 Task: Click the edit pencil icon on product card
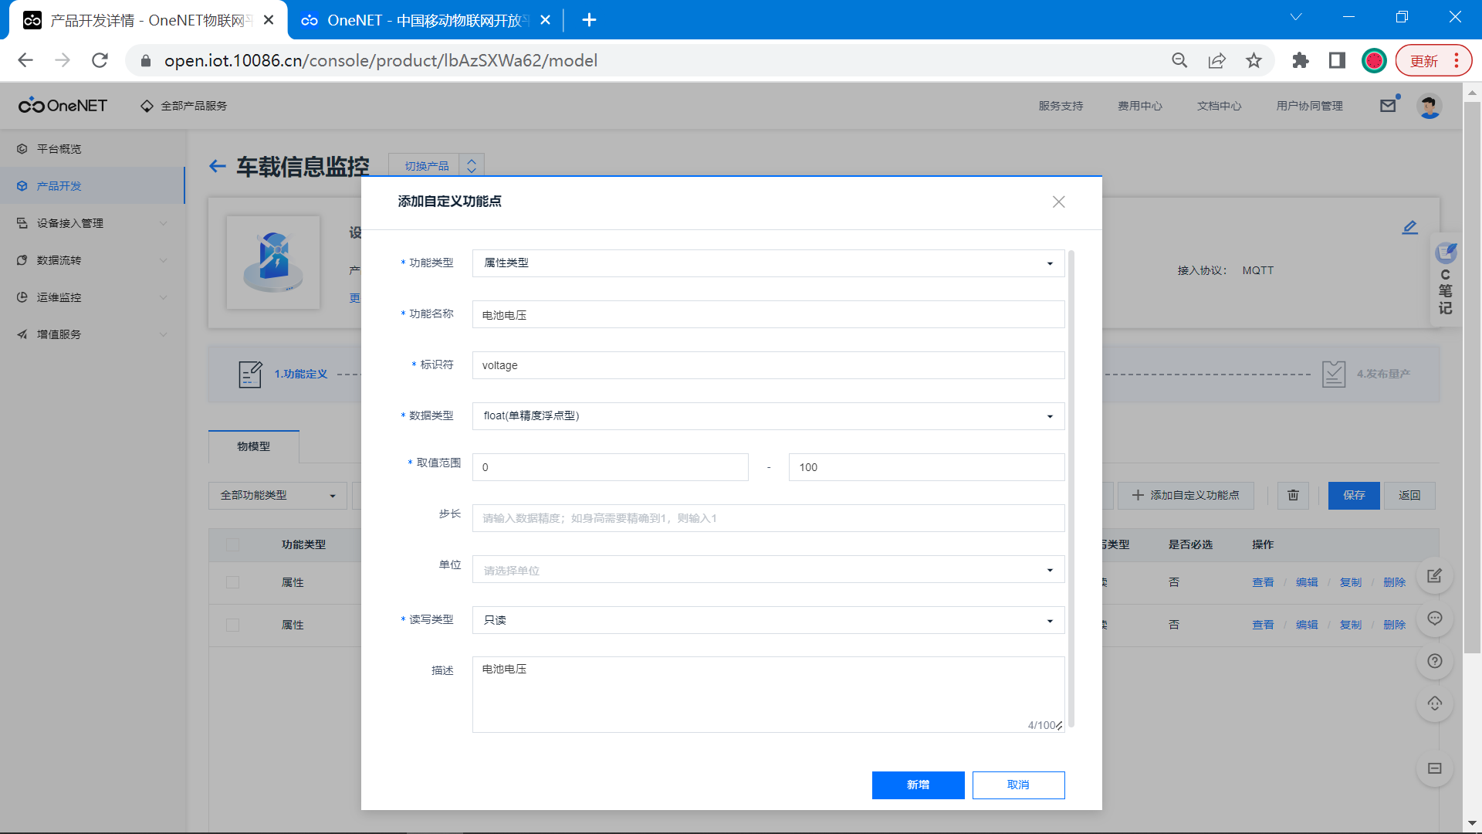[x=1409, y=227]
